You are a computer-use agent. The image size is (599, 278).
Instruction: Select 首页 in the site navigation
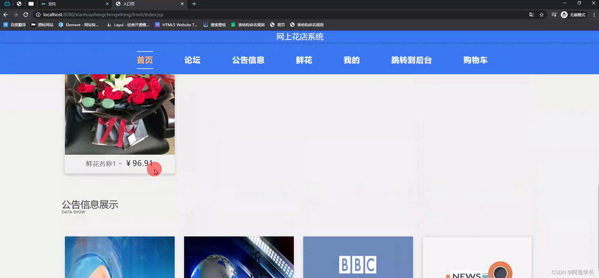[x=145, y=60]
